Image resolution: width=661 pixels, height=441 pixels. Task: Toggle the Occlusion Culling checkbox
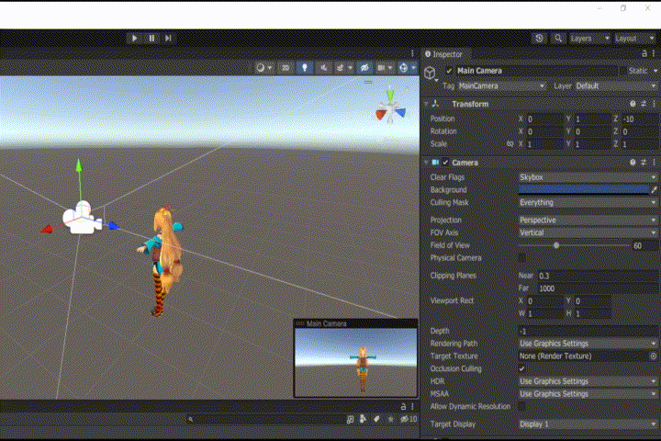521,368
